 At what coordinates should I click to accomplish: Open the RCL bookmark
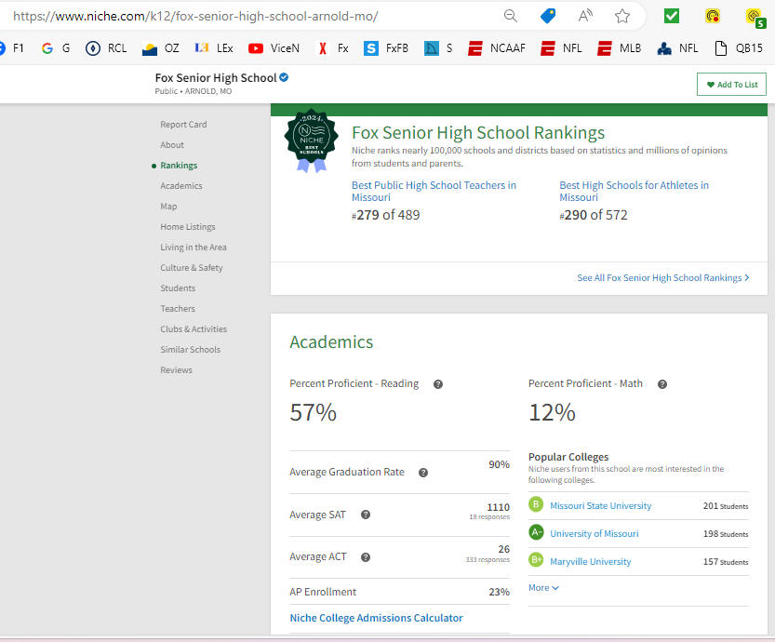click(106, 48)
